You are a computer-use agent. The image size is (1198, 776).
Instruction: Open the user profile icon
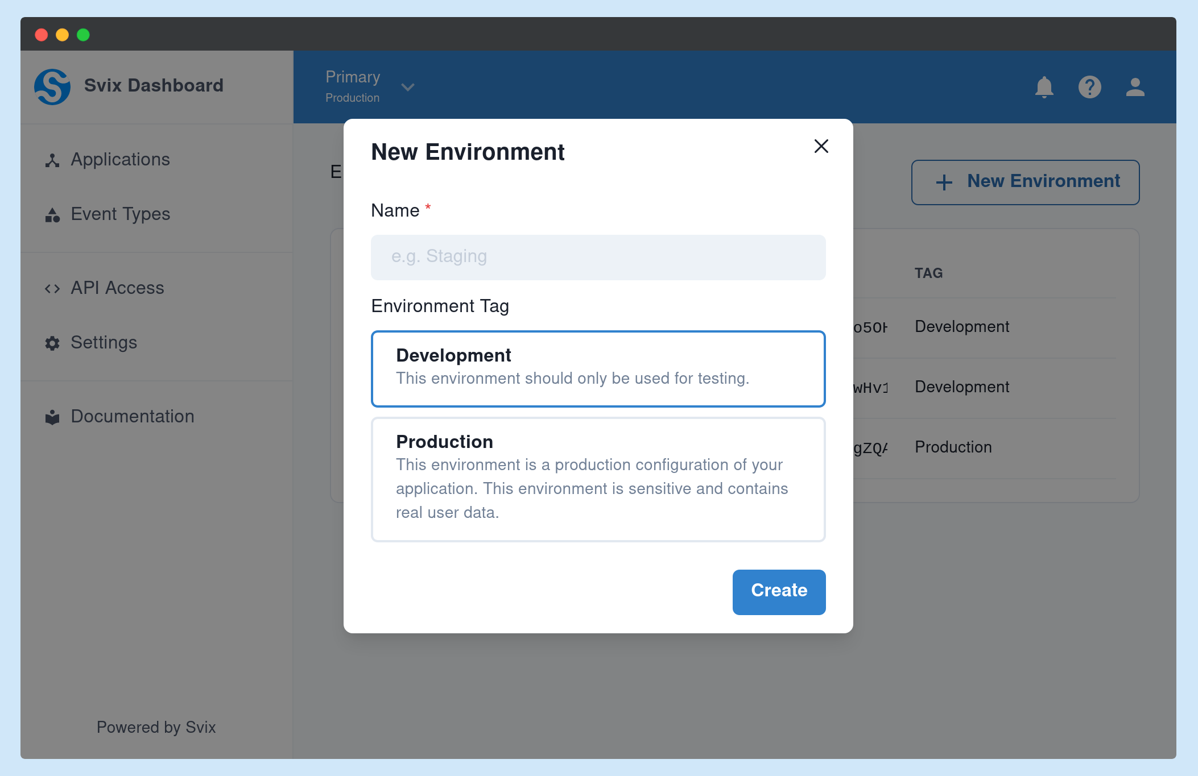1135,87
